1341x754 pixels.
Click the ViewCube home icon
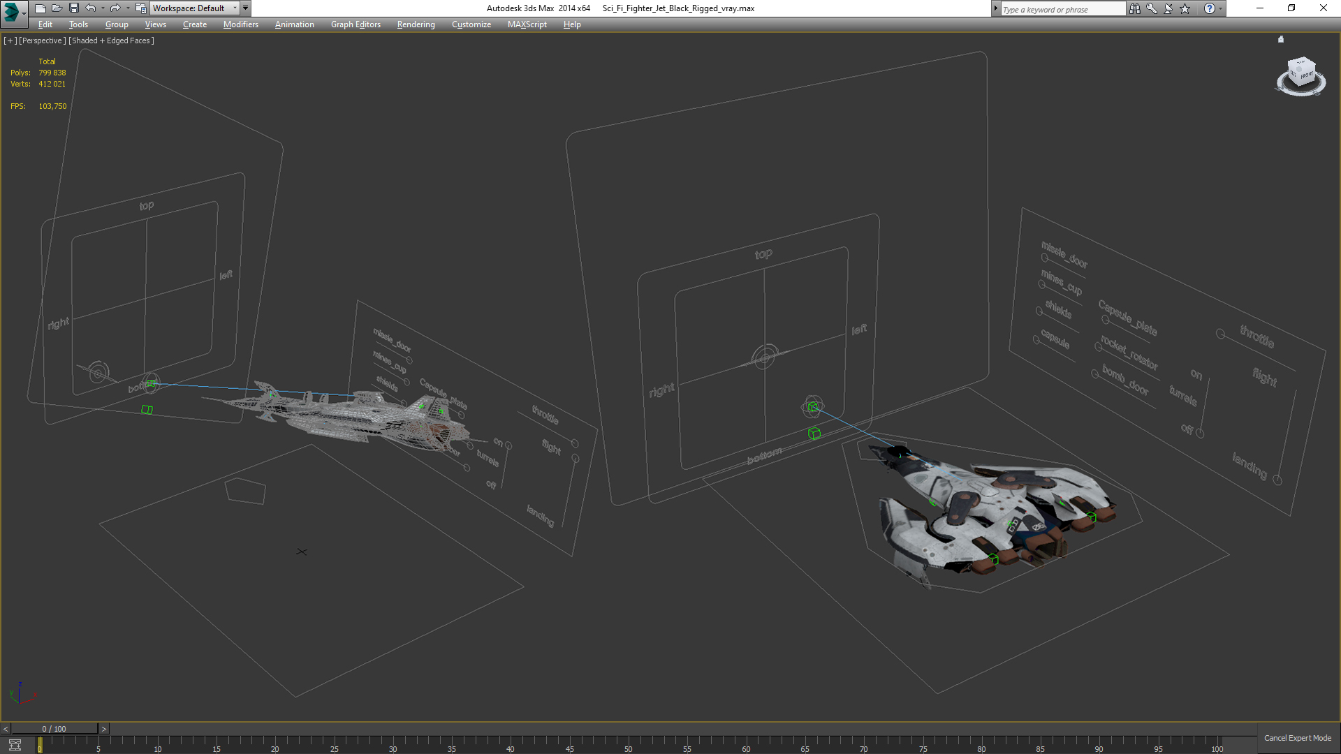pos(1281,40)
